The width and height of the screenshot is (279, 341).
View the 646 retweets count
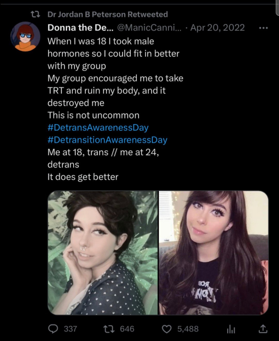click(127, 329)
